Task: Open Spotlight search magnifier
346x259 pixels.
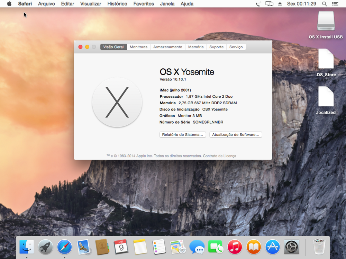Action: 325,4
